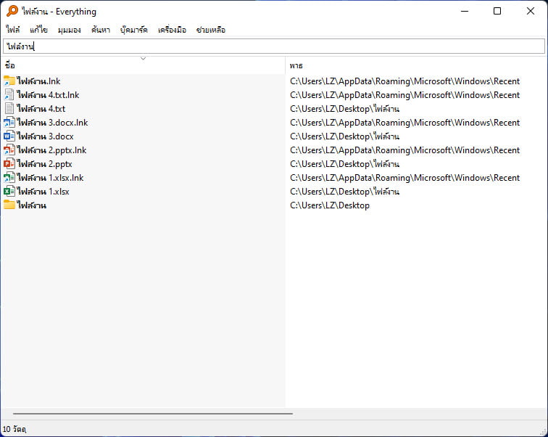Click the path cell of ไฟล์งาน 2.pptx row
Image resolution: width=548 pixels, height=437 pixels.
(344, 164)
